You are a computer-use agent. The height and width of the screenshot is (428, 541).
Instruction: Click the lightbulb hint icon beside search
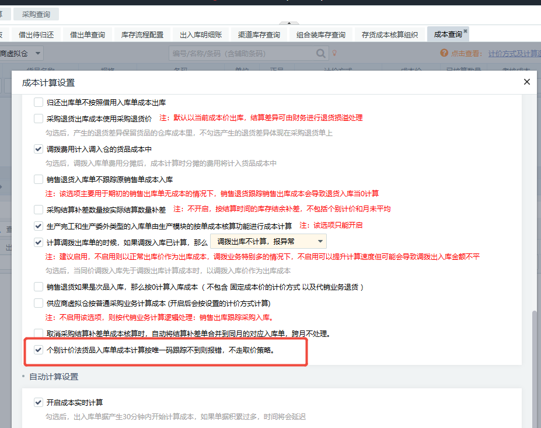click(335, 53)
